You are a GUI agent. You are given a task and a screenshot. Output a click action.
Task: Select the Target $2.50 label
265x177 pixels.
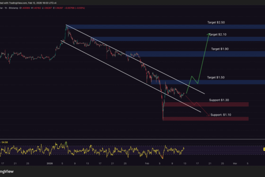(216, 22)
